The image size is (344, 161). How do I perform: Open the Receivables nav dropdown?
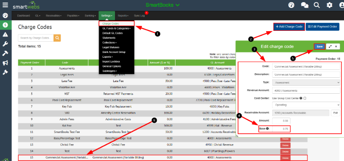54,16
